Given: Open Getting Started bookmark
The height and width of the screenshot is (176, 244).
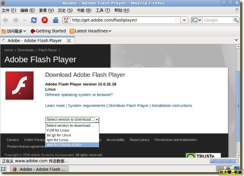Looking at the screenshot, I should [x=48, y=31].
